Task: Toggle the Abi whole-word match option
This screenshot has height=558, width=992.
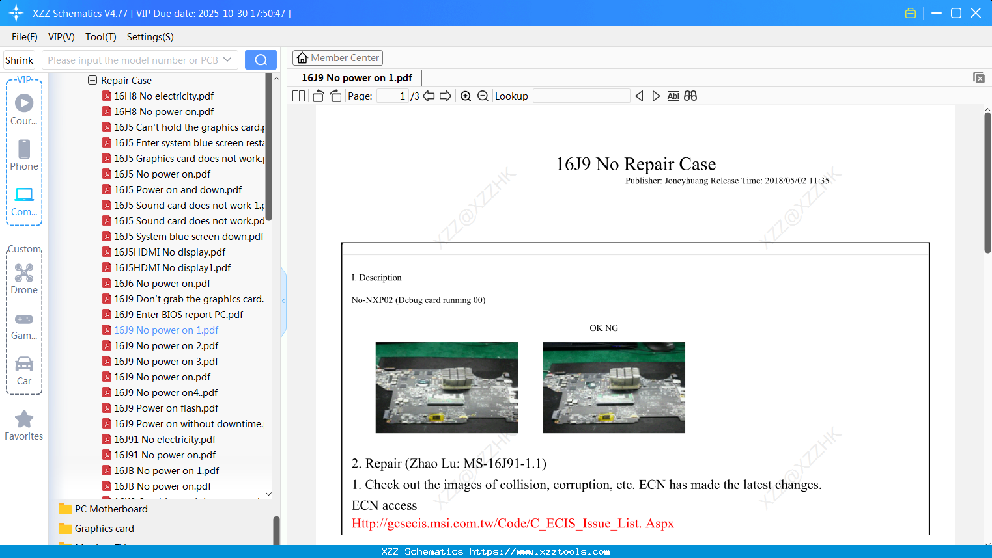Action: [x=673, y=96]
